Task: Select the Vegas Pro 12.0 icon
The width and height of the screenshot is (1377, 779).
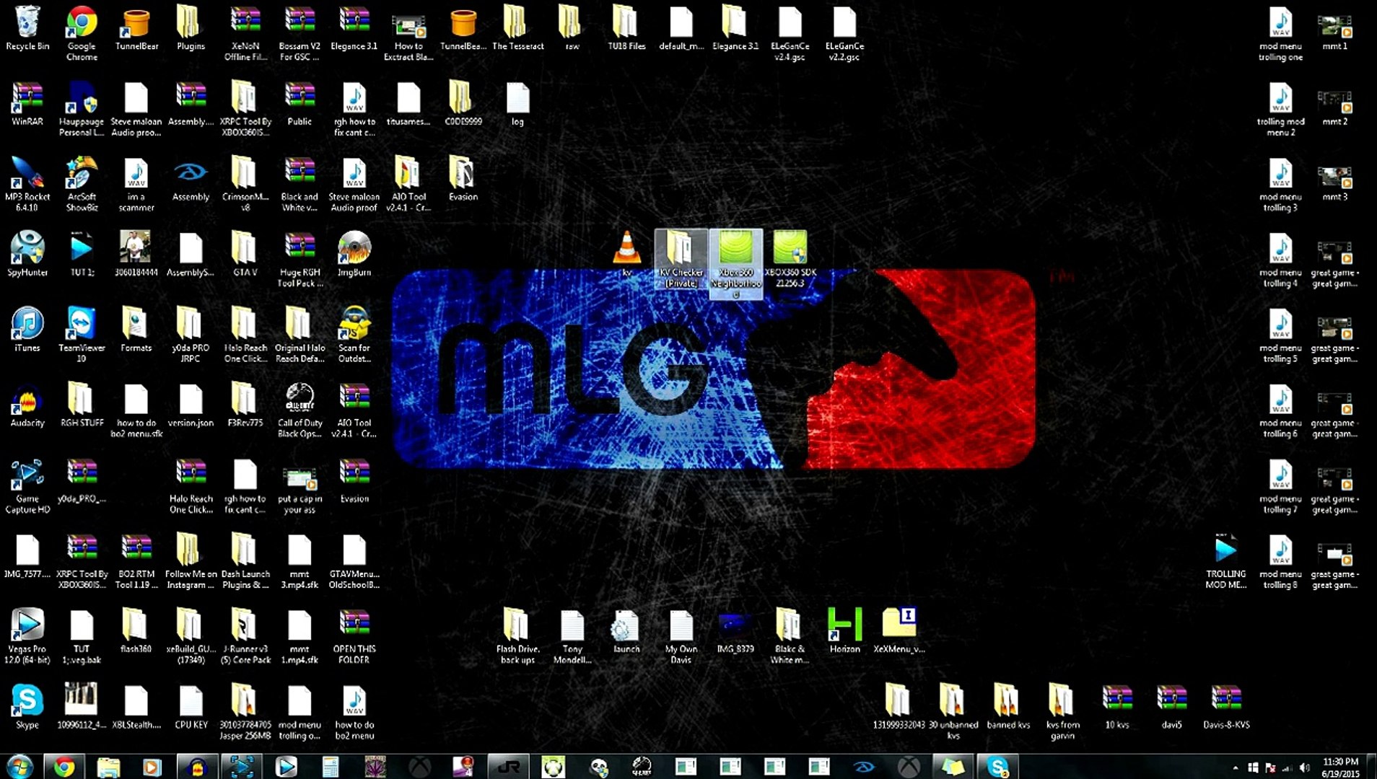Action: click(27, 635)
